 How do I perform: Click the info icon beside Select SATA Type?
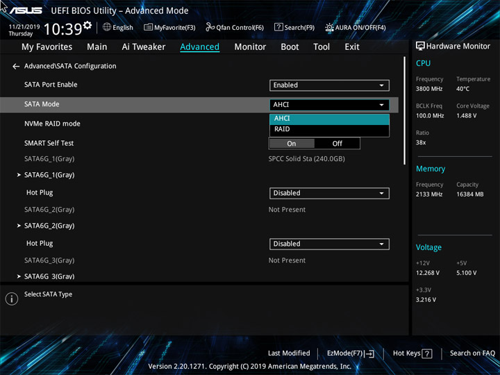[12, 299]
